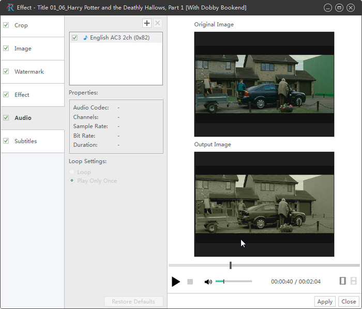
Task: Click the plus icon to add audio
Action: tap(147, 23)
